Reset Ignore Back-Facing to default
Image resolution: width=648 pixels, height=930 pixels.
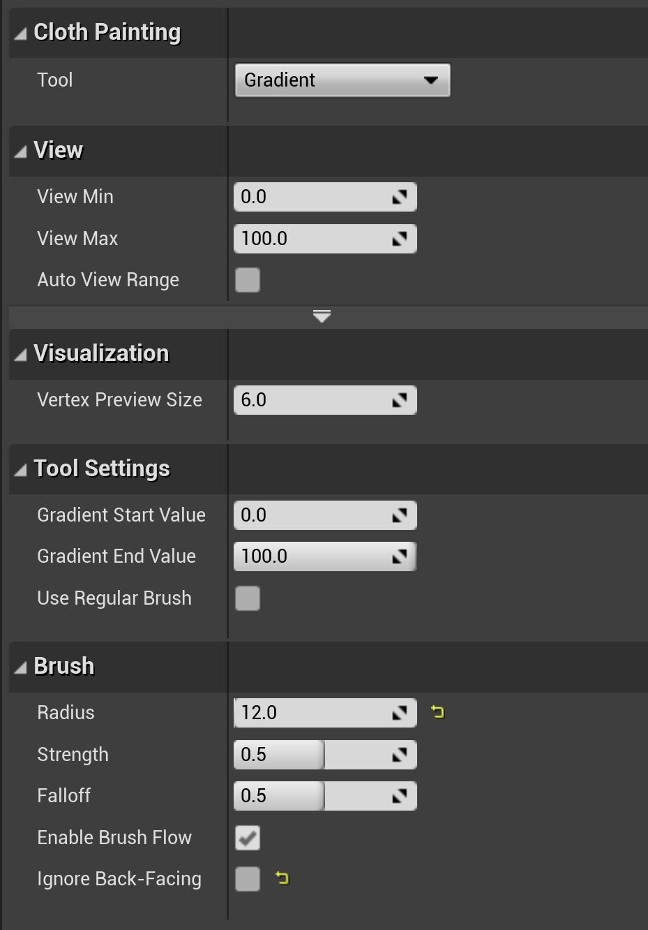pyautogui.click(x=282, y=878)
